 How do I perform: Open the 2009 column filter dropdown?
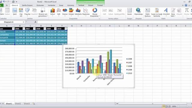pos(55,29)
